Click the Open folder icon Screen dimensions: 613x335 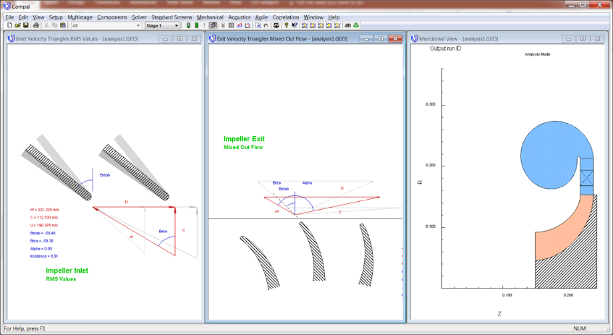[17, 25]
